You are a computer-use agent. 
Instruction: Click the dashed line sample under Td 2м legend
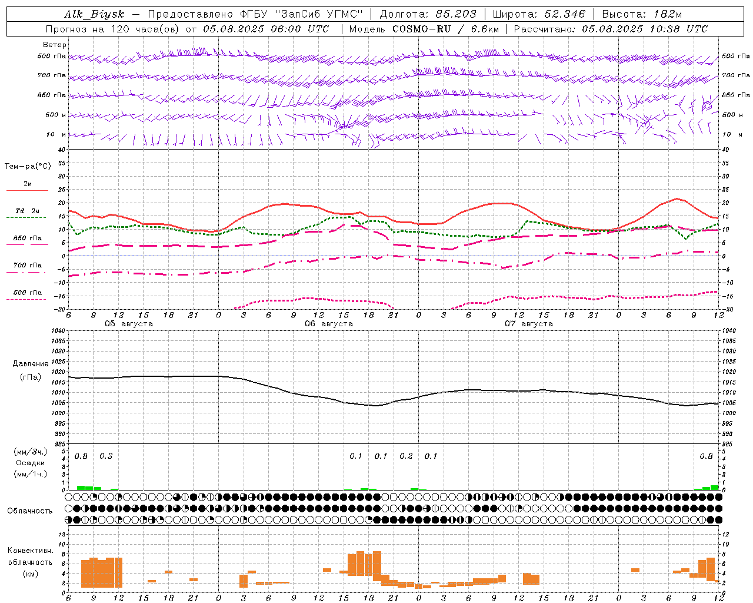[27, 218]
